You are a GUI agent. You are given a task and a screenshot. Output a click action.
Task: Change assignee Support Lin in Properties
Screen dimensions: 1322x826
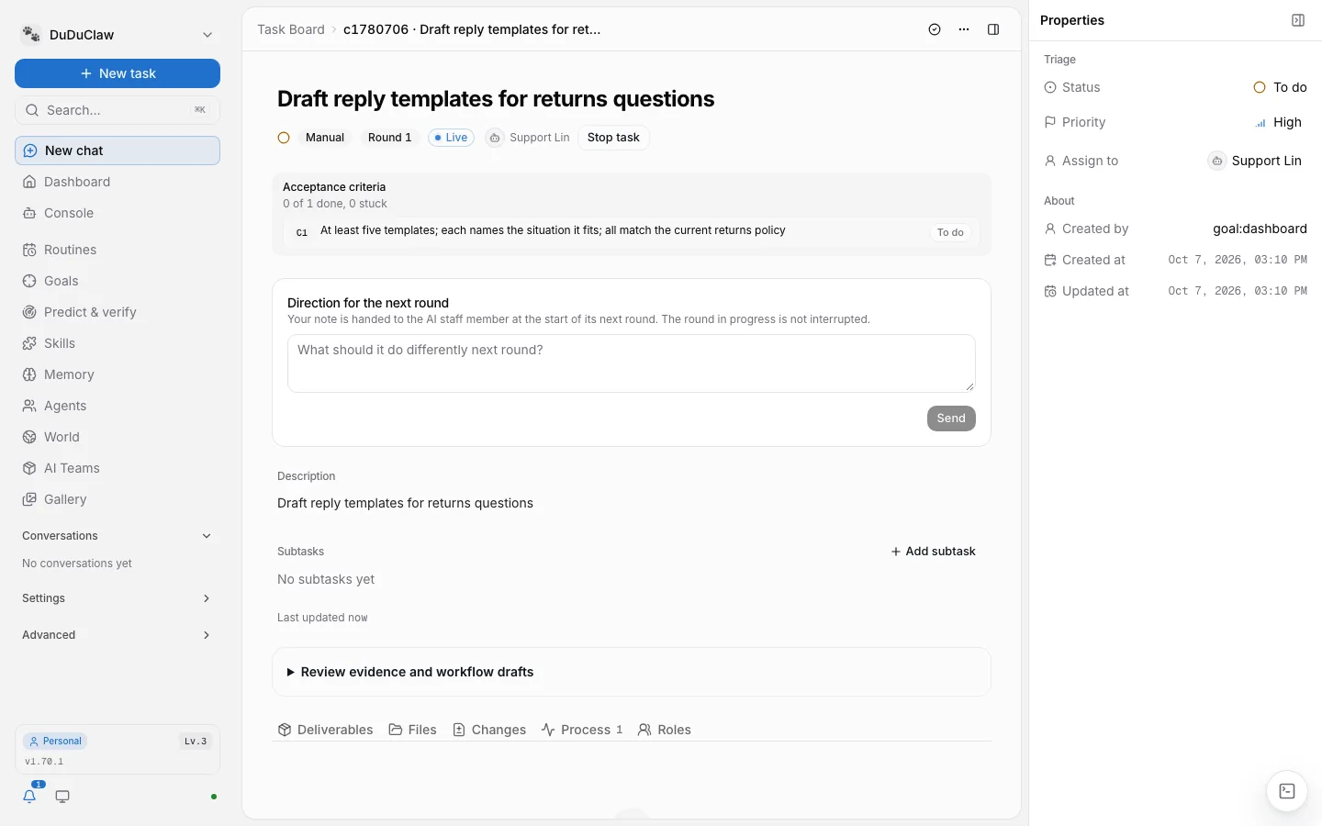click(x=1254, y=161)
